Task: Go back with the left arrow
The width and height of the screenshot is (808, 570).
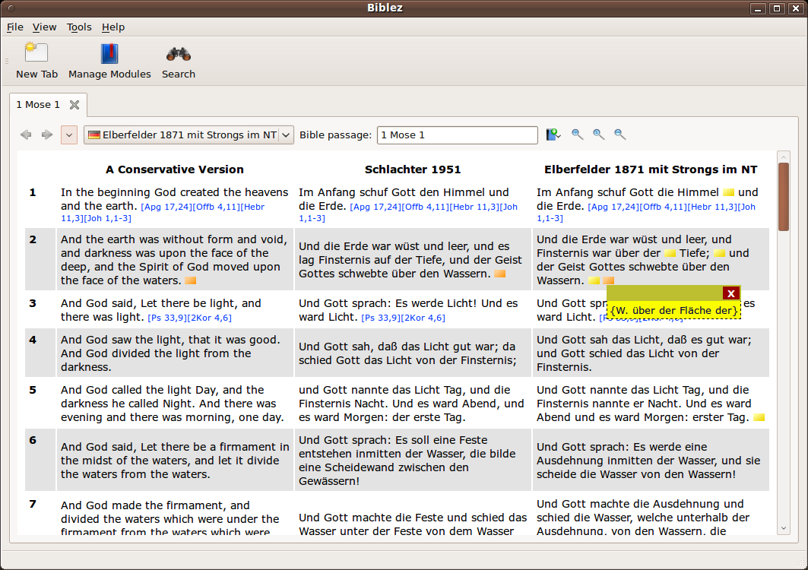Action: pos(26,135)
